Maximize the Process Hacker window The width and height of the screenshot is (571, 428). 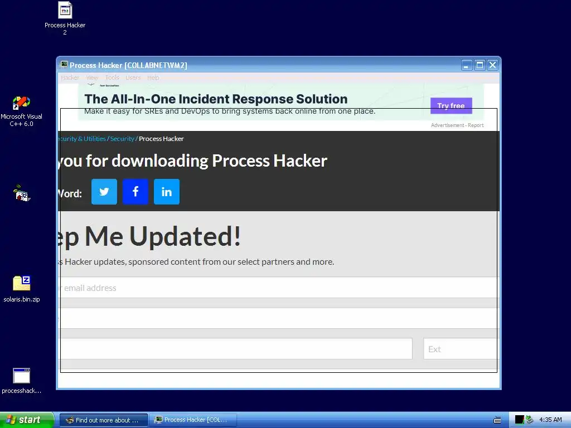click(x=480, y=65)
